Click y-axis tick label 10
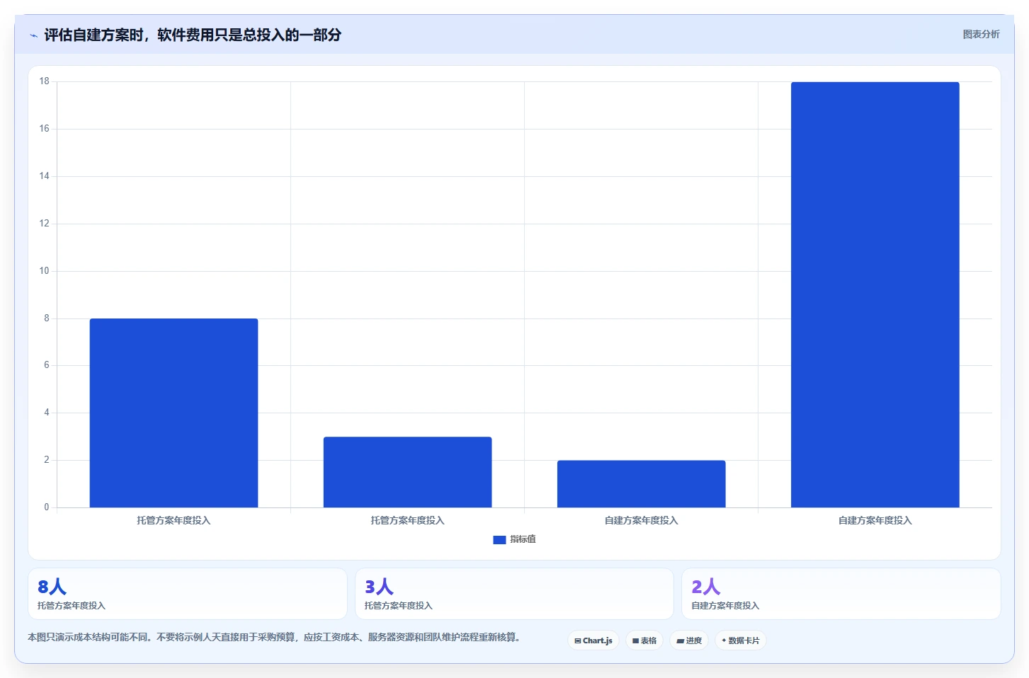This screenshot has height=678, width=1029. coord(44,271)
